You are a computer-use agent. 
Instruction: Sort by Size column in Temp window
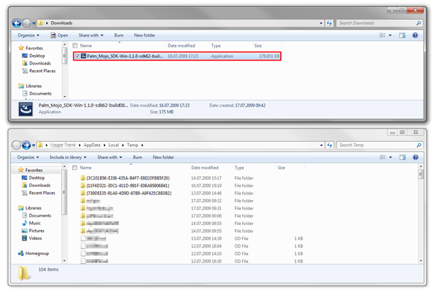[x=281, y=168]
